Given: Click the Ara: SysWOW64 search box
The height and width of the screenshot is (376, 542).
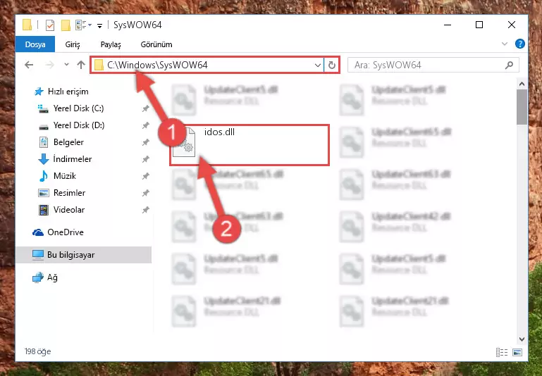Looking at the screenshot, I should (x=433, y=65).
